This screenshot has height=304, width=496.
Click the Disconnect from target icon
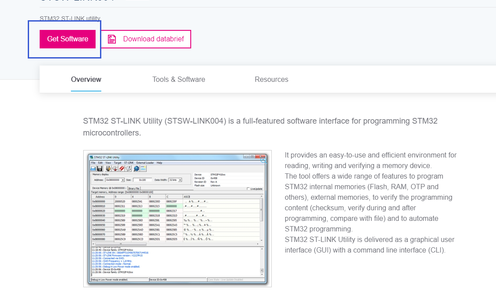[x=115, y=168]
